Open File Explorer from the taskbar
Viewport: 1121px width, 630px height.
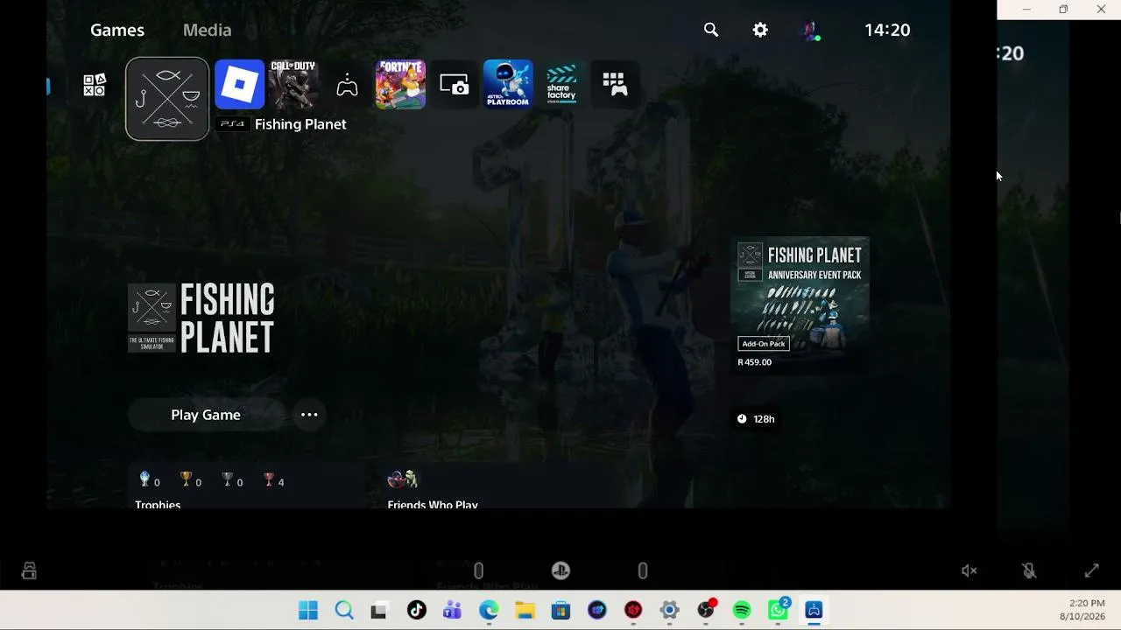tap(525, 610)
